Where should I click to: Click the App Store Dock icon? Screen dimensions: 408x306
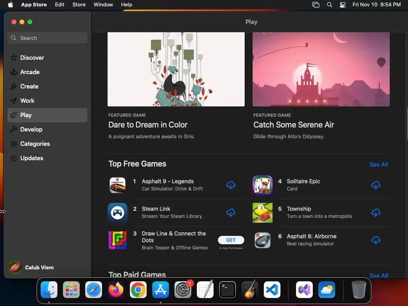pyautogui.click(x=161, y=290)
